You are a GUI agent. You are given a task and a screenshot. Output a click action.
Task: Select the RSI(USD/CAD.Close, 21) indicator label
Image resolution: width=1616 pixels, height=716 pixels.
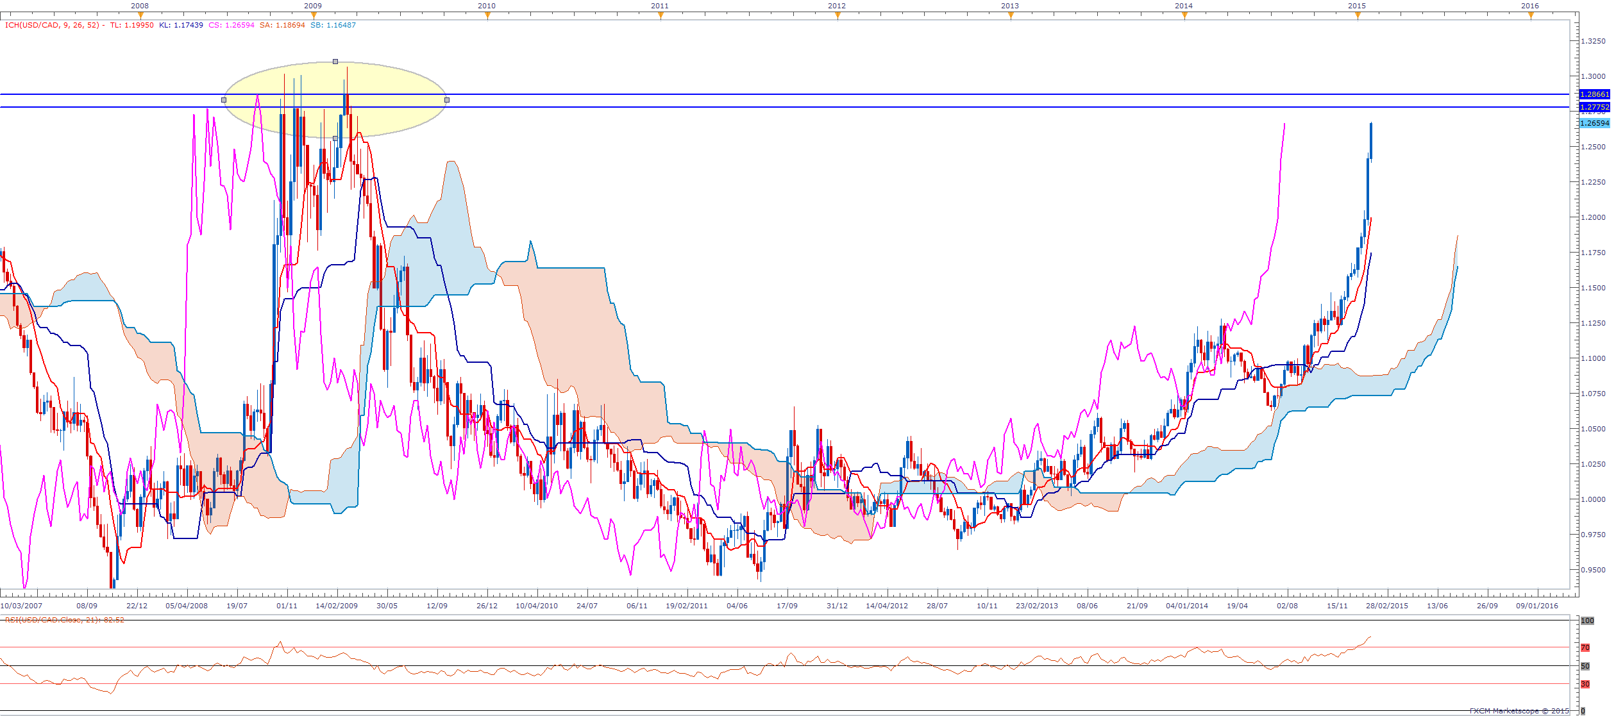(65, 620)
